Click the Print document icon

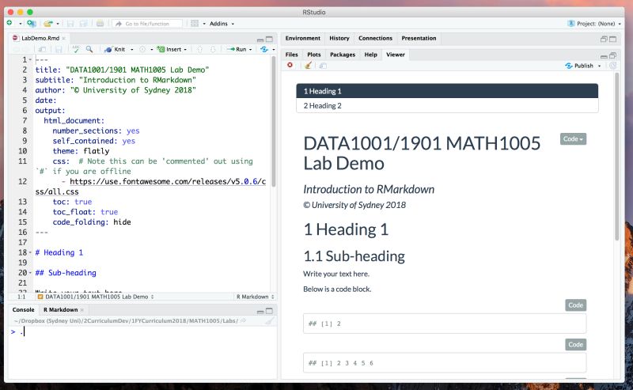coord(100,24)
